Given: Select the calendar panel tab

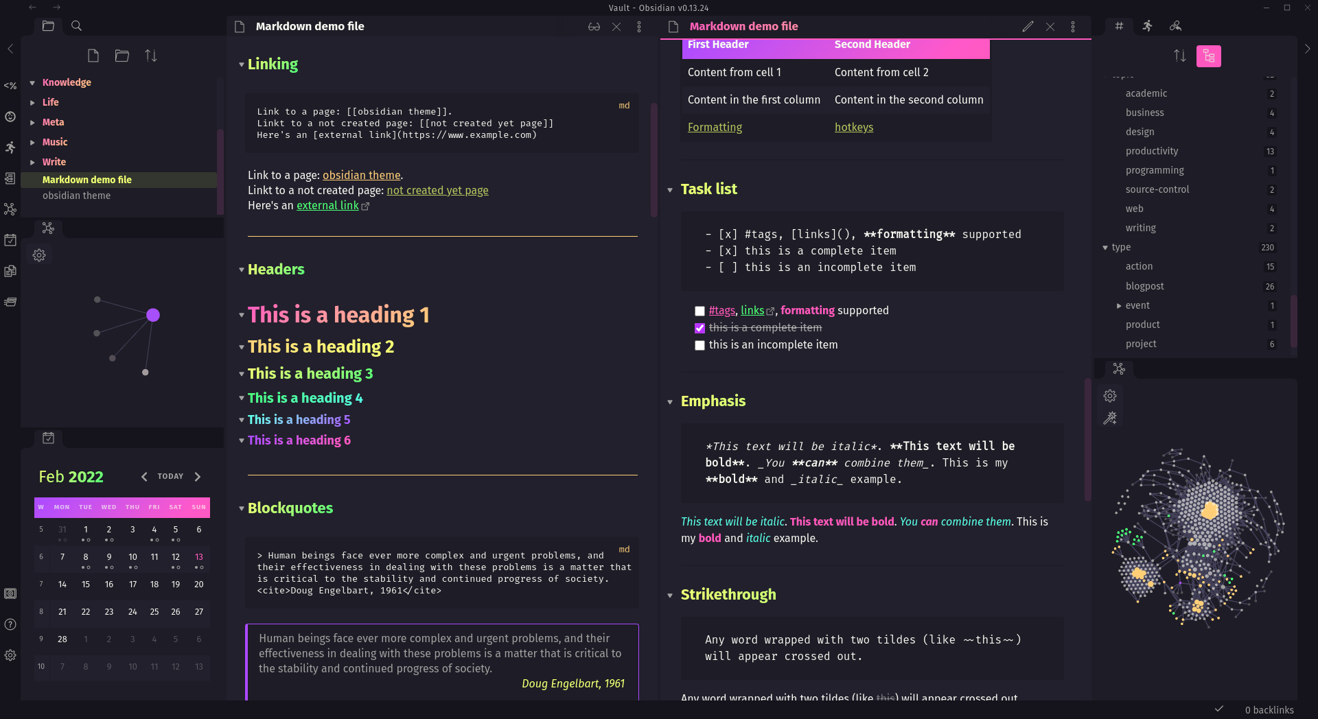Looking at the screenshot, I should (x=48, y=438).
